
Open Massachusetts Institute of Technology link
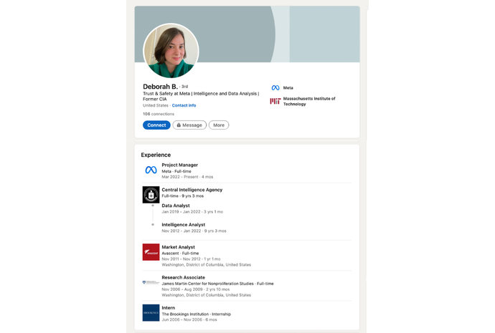tap(309, 101)
